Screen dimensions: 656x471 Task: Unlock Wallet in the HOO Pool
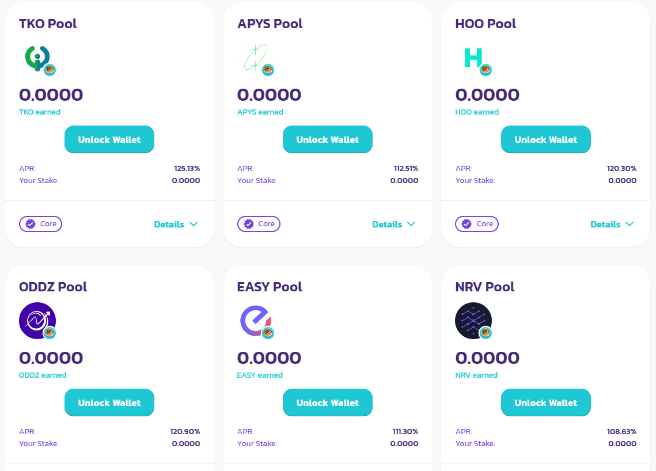(x=546, y=139)
